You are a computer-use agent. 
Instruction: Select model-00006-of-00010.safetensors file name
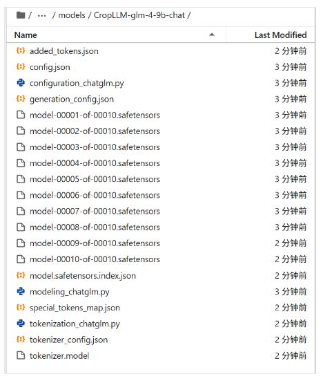pyautogui.click(x=95, y=196)
